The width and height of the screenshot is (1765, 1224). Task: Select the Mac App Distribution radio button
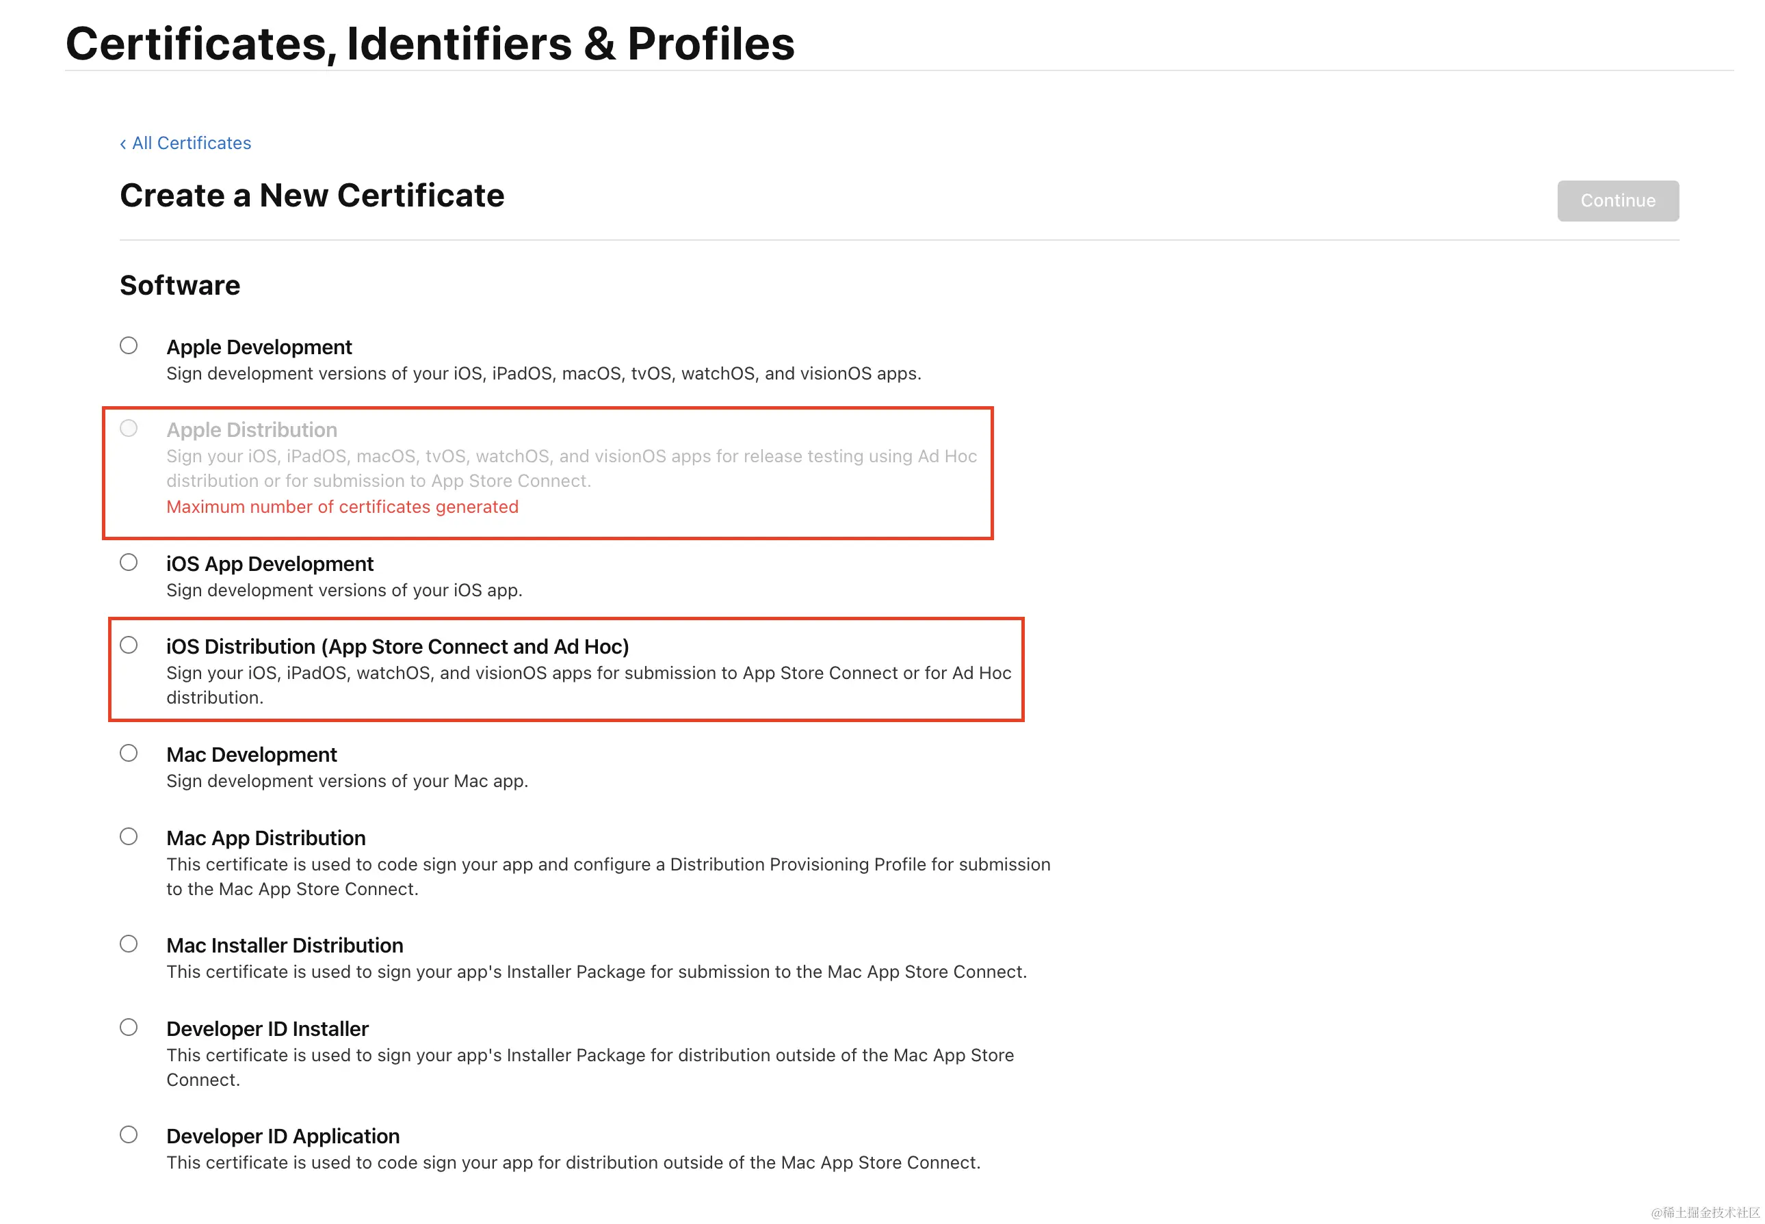tap(129, 837)
